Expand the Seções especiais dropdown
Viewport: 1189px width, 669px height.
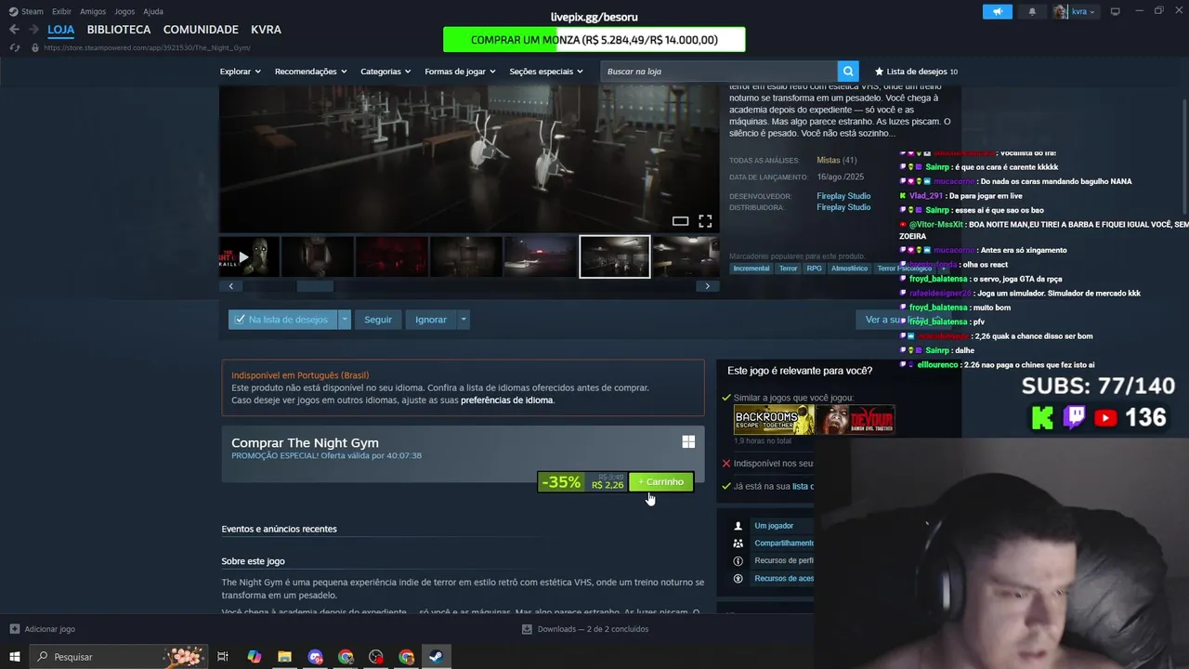(x=546, y=72)
